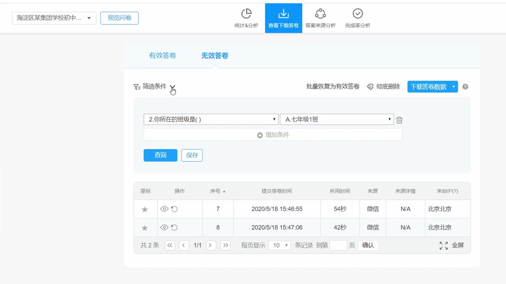
Task: Click the 共 2 条 record count text
Action: coord(150,245)
